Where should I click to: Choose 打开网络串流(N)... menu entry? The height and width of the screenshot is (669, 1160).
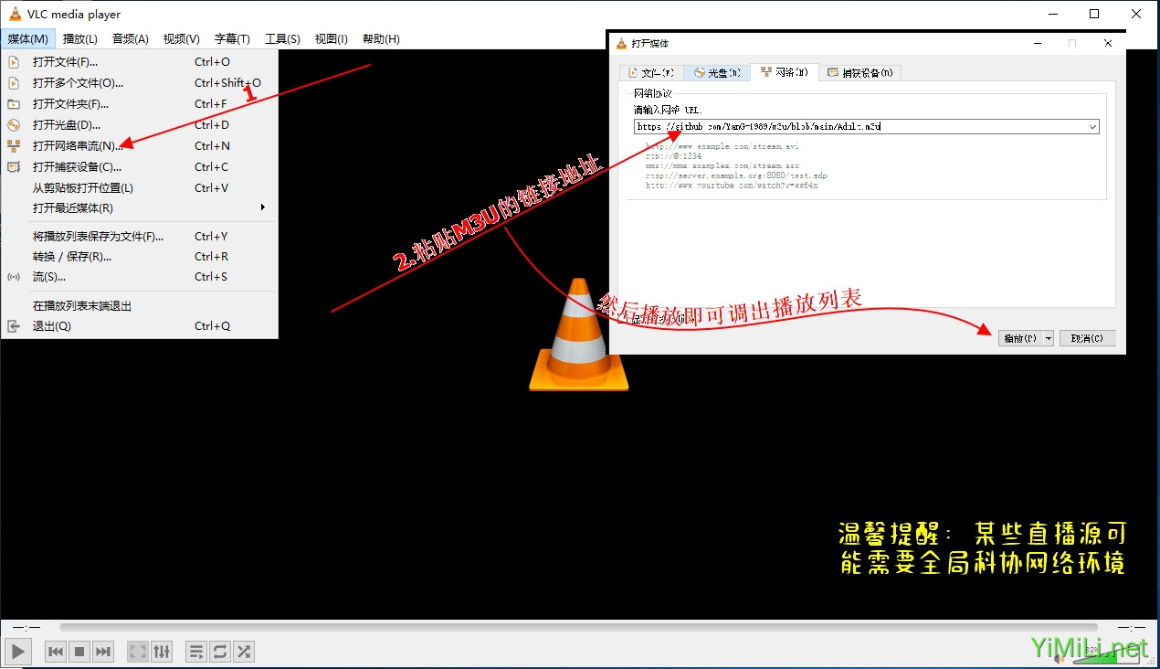pyautogui.click(x=139, y=146)
